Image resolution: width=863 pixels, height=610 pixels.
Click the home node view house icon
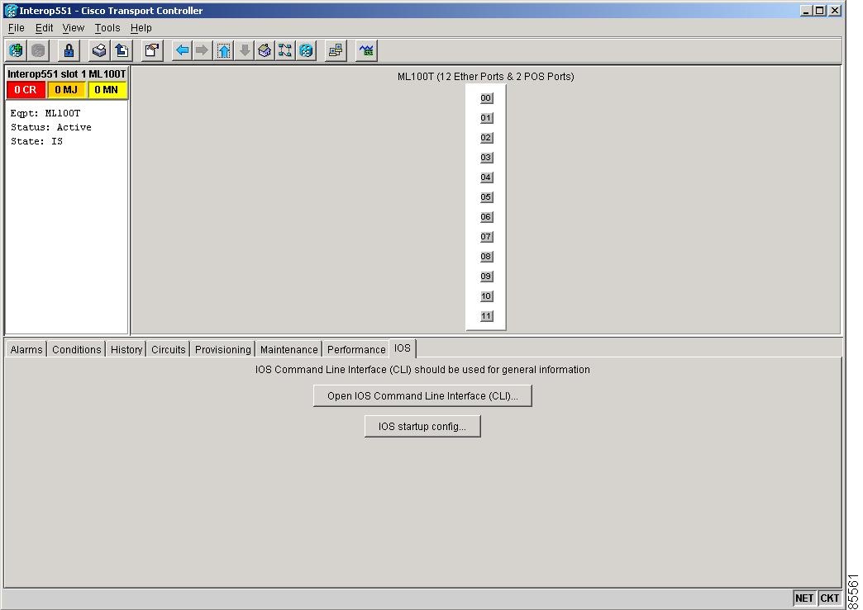coord(265,50)
